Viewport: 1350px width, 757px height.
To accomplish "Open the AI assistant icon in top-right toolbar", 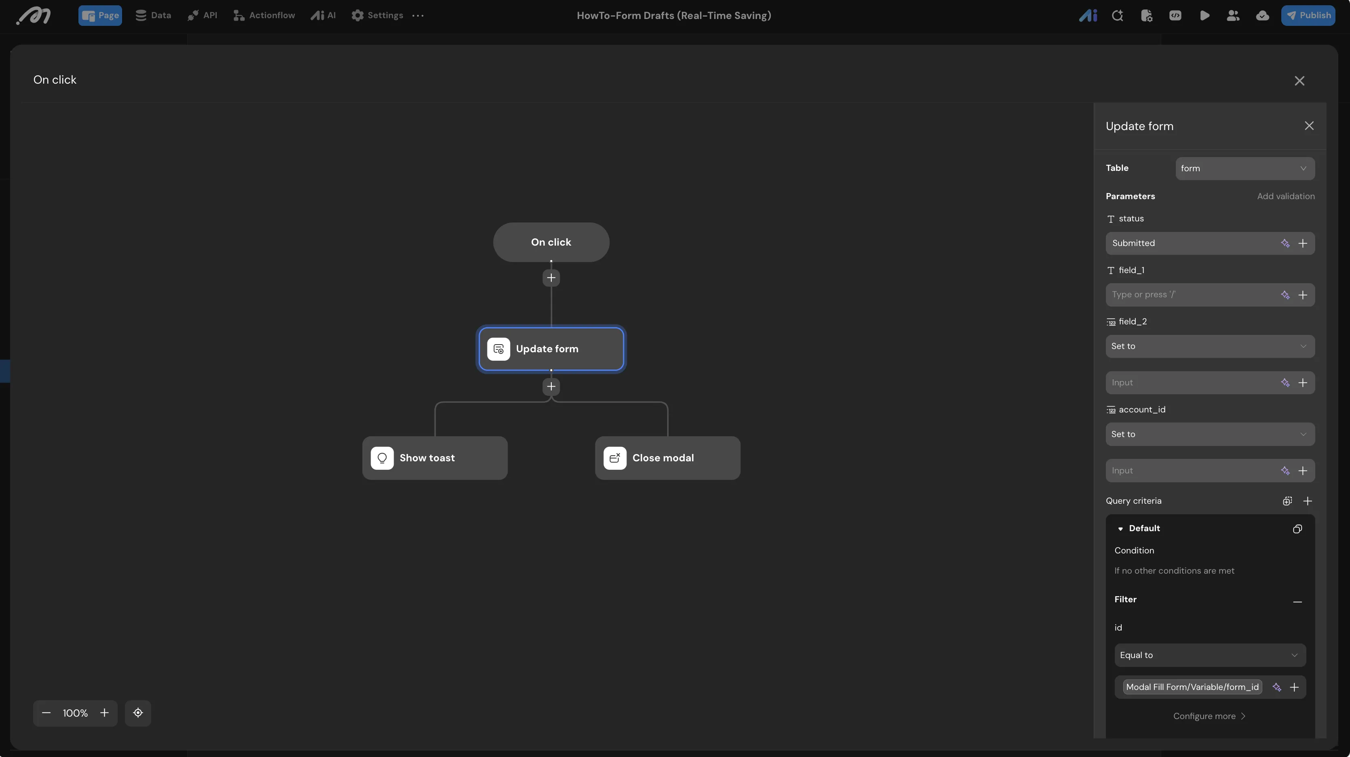I will click(1088, 16).
